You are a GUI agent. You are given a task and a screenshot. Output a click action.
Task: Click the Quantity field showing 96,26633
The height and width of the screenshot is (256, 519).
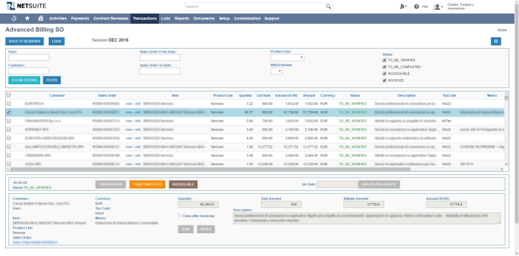199,204
